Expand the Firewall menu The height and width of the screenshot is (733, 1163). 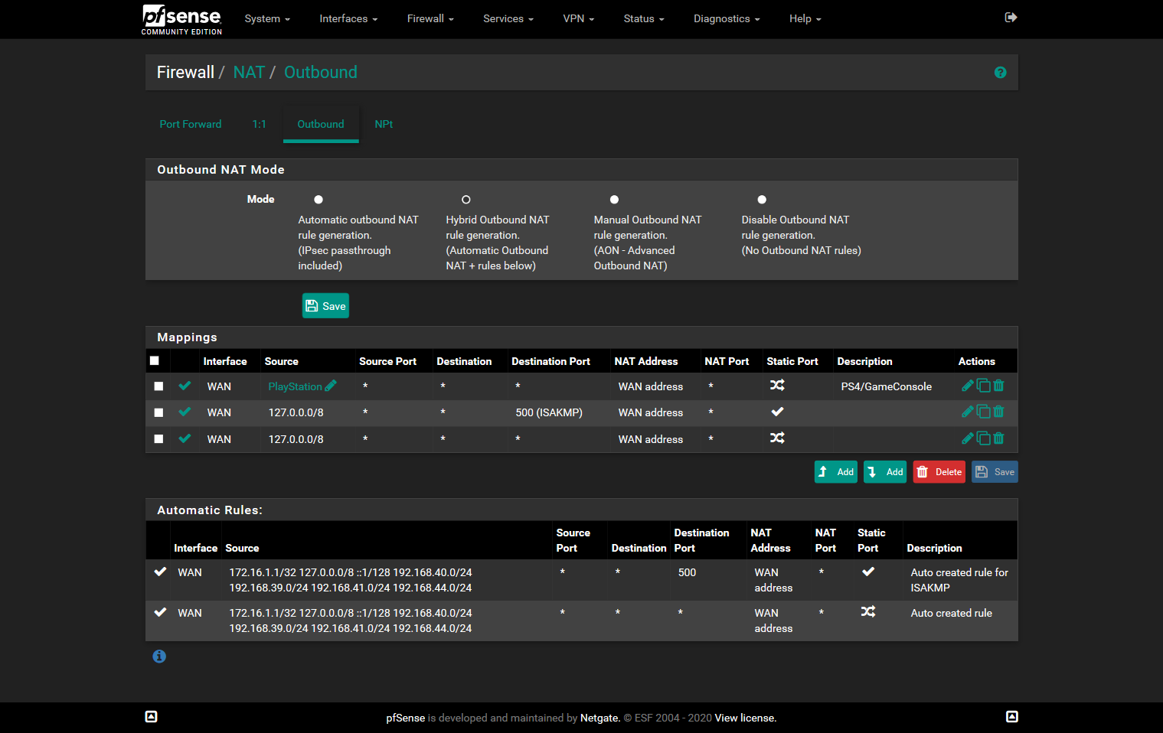430,18
